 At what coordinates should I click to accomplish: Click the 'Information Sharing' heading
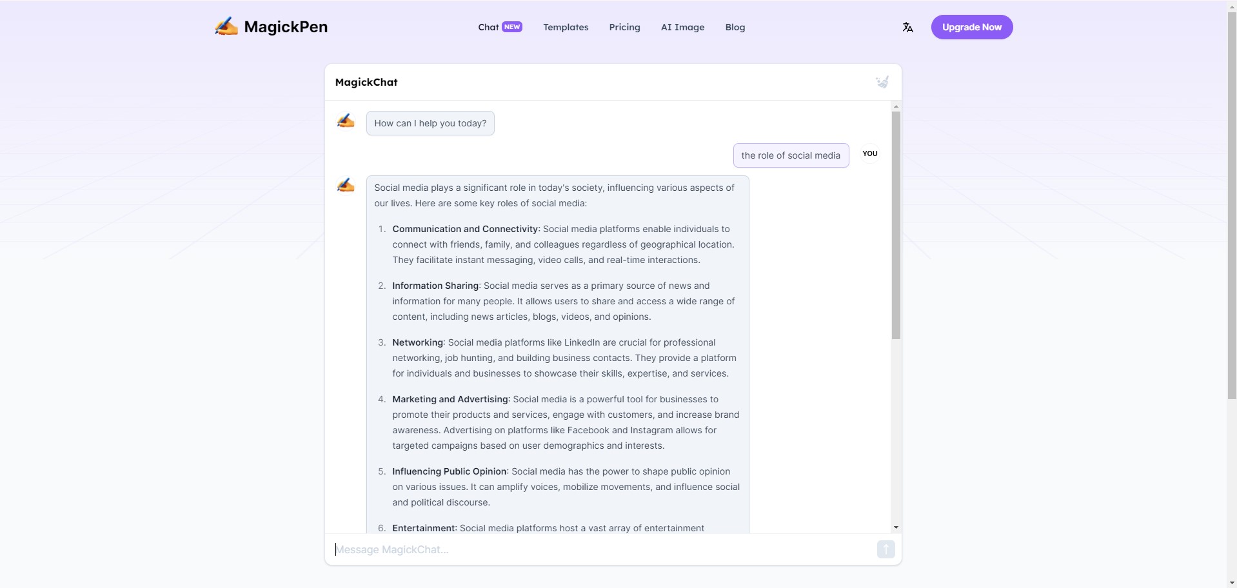435,286
